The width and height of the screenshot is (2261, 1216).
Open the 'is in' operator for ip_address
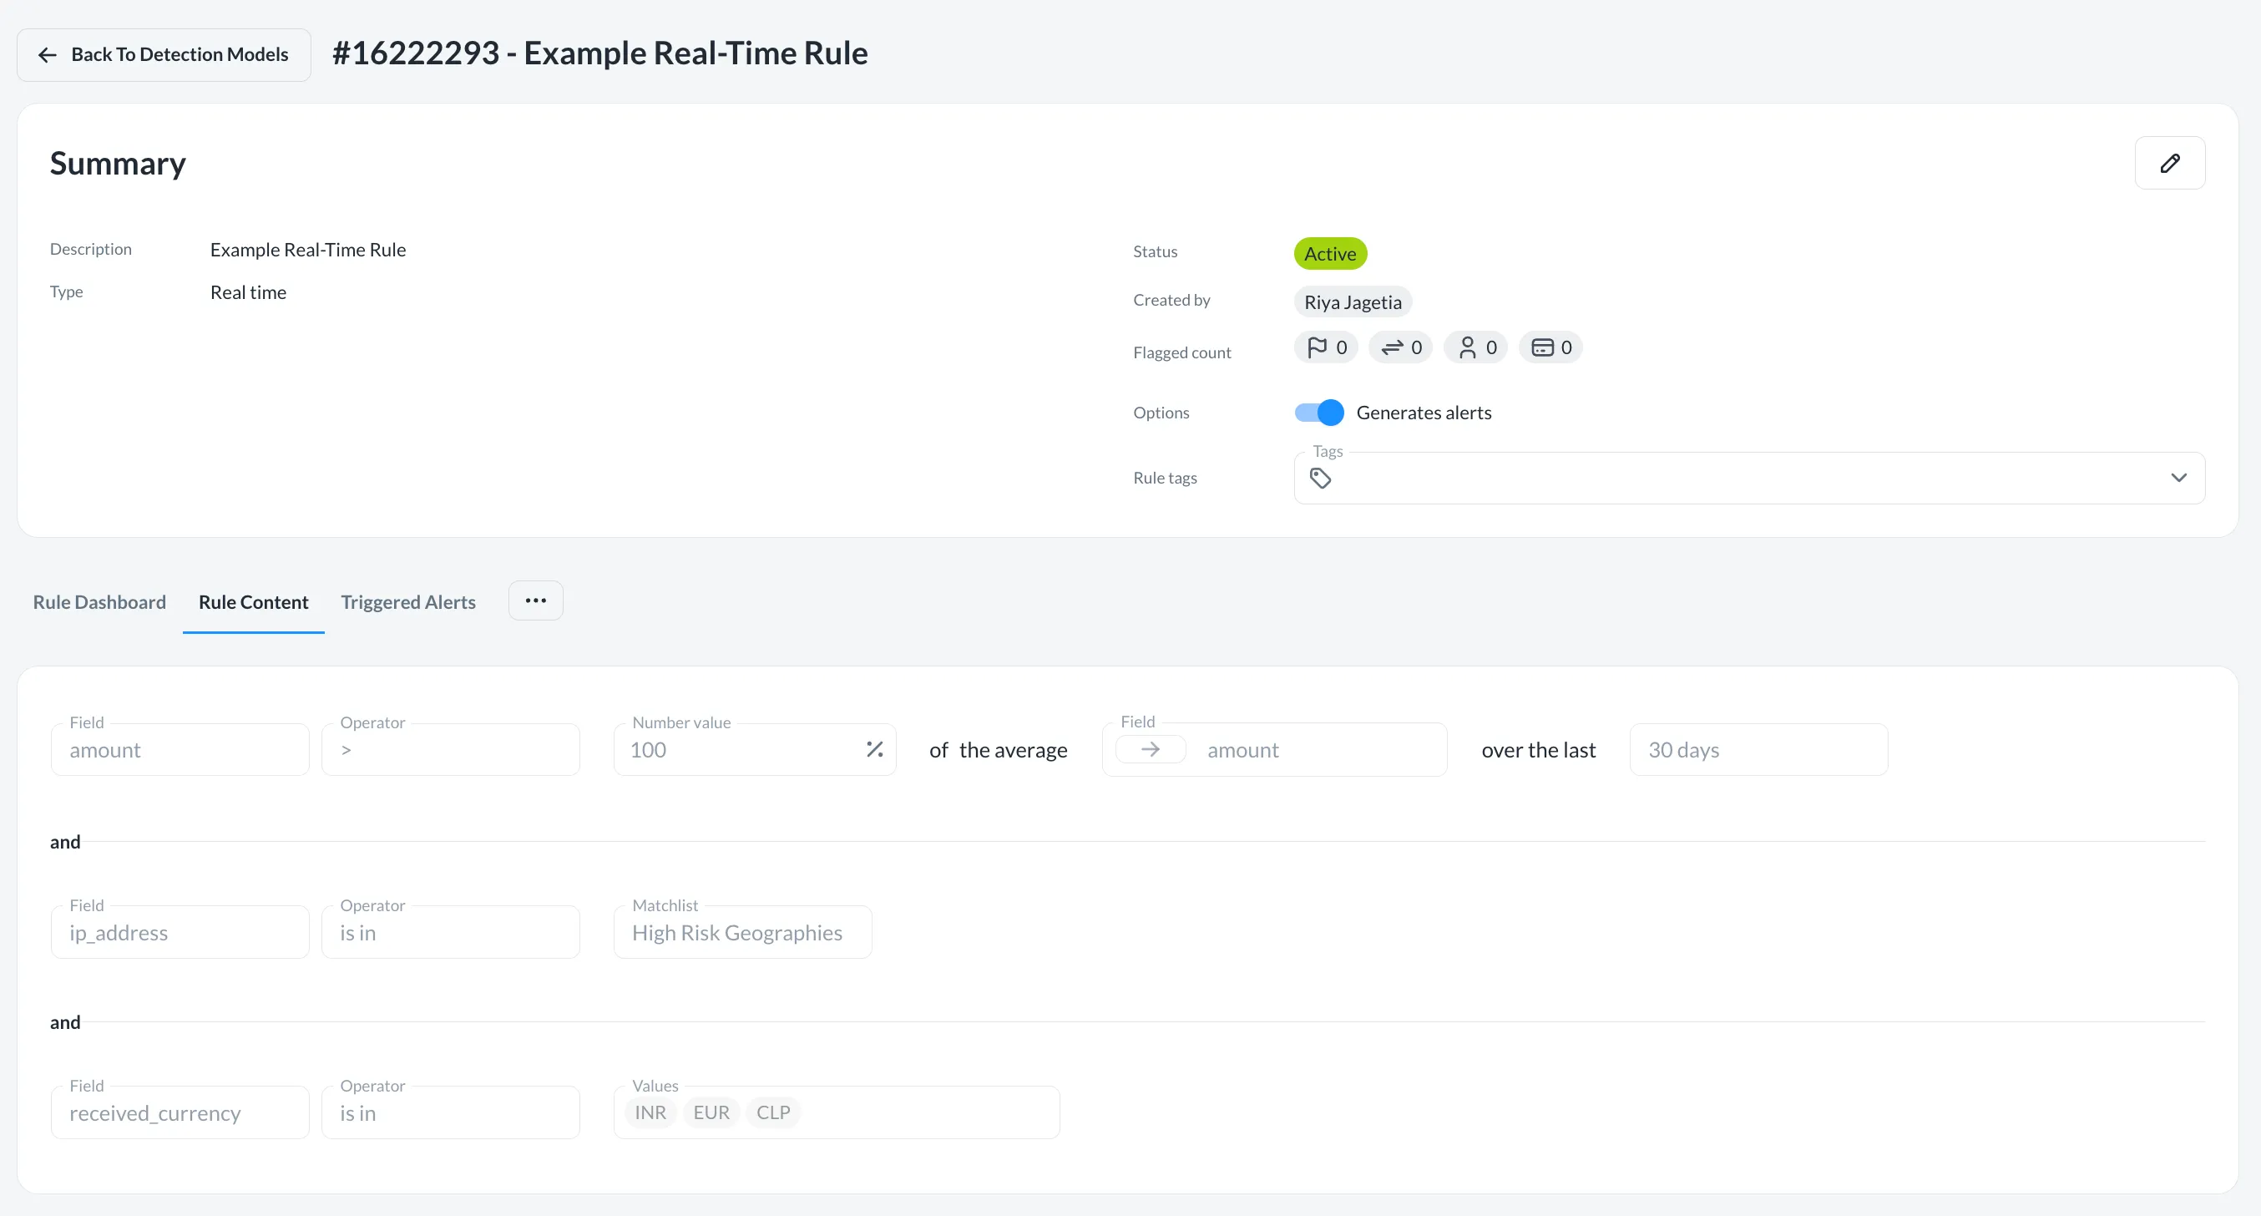coord(450,932)
